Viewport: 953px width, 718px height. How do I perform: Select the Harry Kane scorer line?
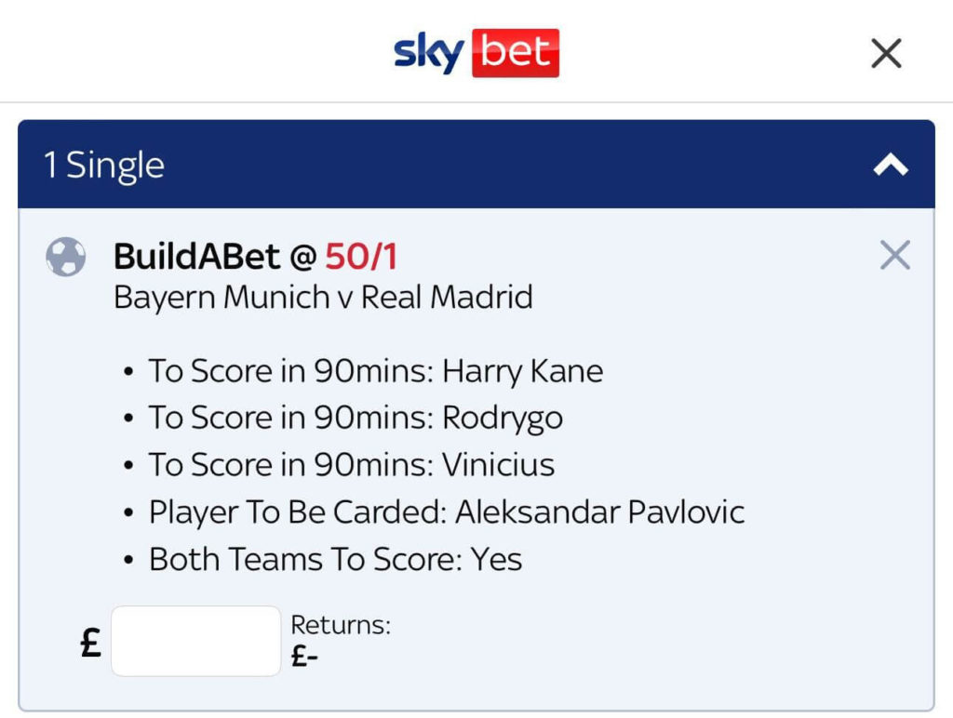tap(376, 370)
